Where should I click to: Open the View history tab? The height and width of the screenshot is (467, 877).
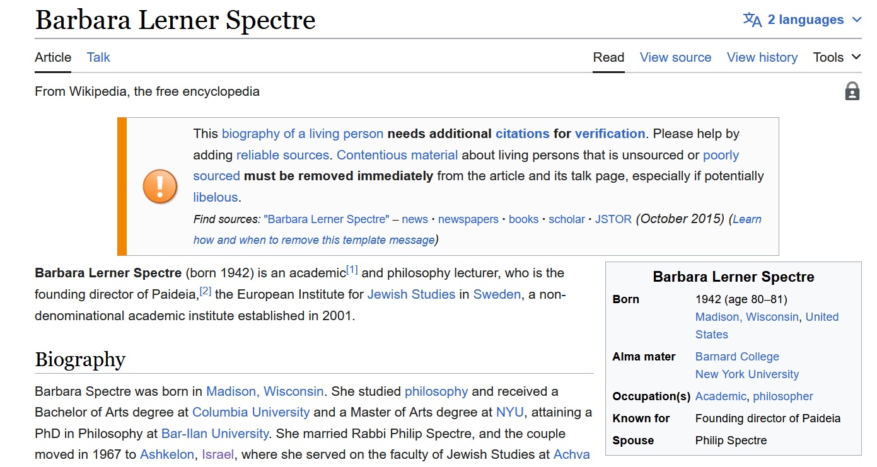[x=762, y=57]
